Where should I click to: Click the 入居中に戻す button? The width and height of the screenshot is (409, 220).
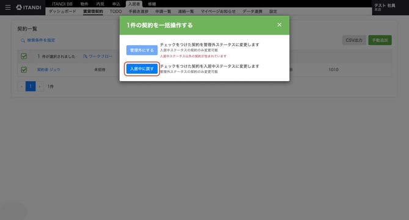(142, 69)
